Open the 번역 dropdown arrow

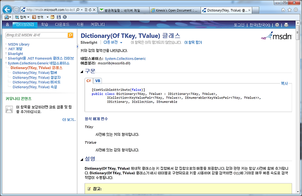pyautogui.click(x=48, y=17)
